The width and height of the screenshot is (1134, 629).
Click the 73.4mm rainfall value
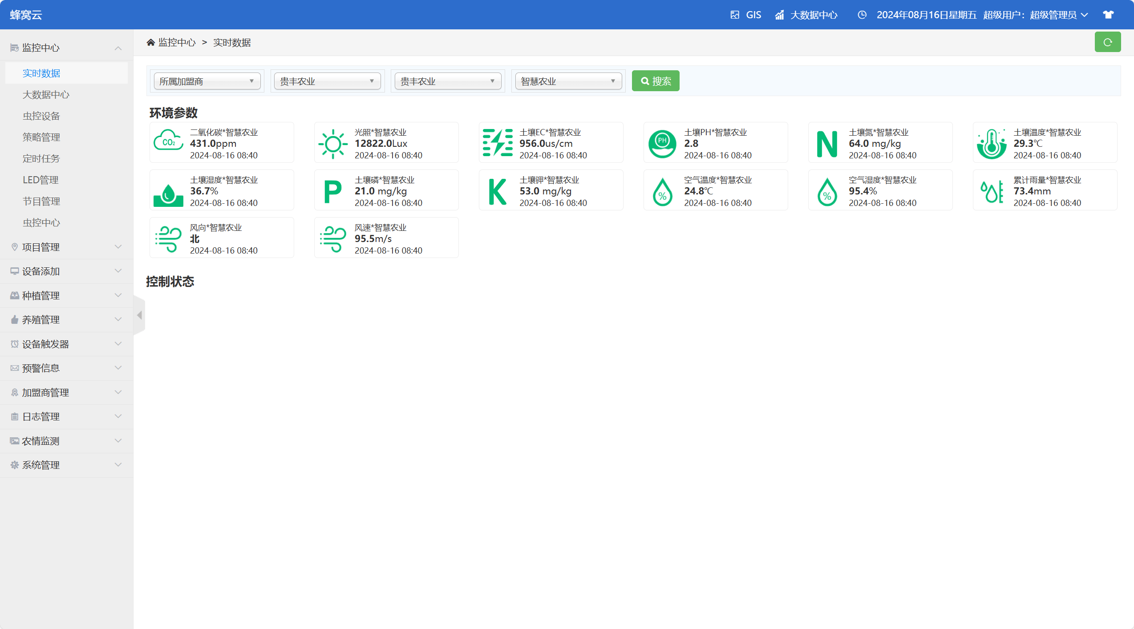[x=1032, y=191]
